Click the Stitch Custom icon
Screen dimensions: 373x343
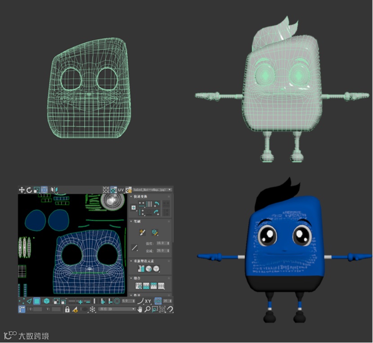161,286
